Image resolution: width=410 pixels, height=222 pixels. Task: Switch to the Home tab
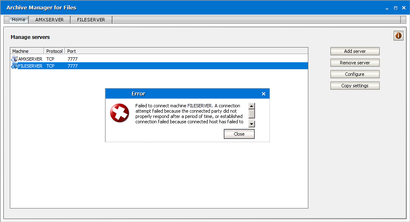click(x=18, y=20)
